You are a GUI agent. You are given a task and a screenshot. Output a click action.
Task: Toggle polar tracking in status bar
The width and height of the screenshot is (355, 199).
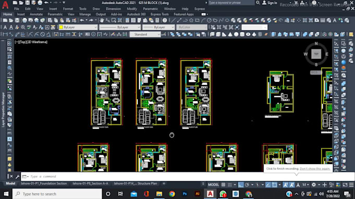point(247,185)
